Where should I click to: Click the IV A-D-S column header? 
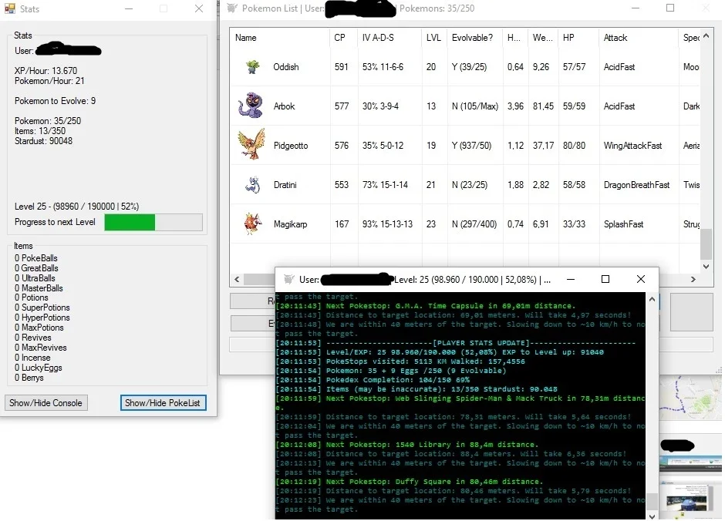point(389,38)
